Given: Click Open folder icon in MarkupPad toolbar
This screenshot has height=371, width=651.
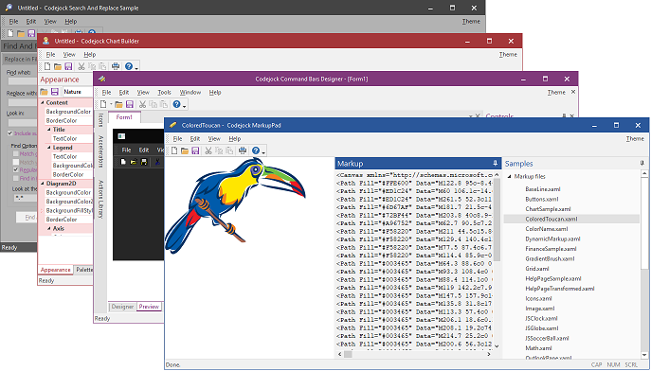Looking at the screenshot, I should [x=185, y=150].
